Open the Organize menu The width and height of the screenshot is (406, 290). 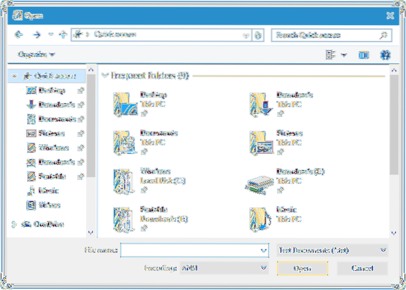(x=36, y=54)
